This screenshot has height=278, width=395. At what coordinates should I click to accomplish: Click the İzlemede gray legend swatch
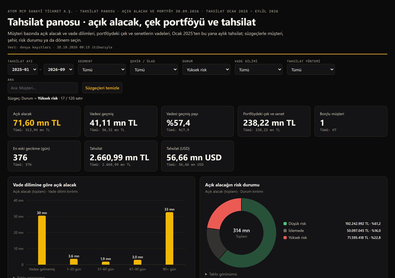pos(285,231)
